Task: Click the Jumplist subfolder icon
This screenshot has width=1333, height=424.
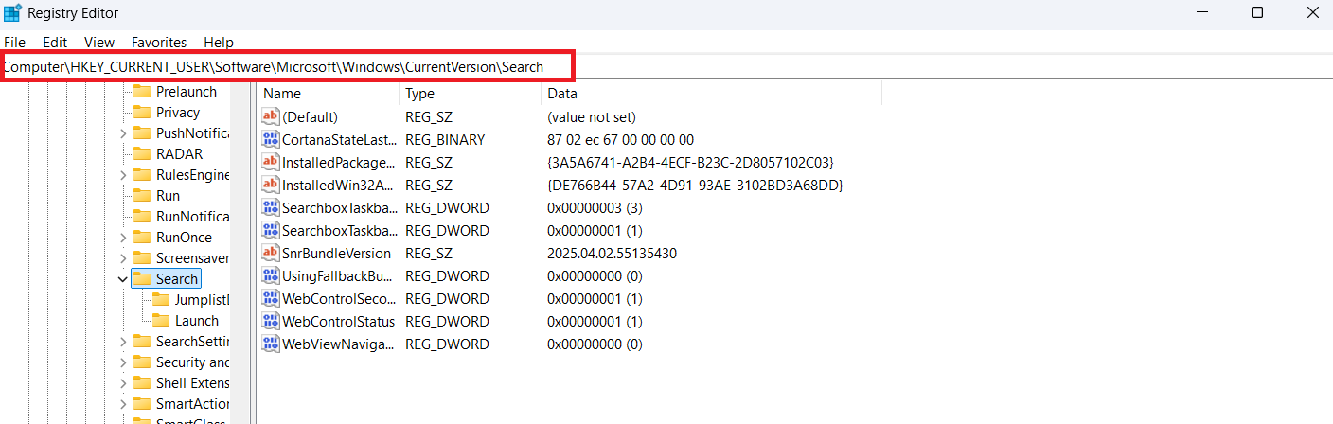Action: (161, 299)
